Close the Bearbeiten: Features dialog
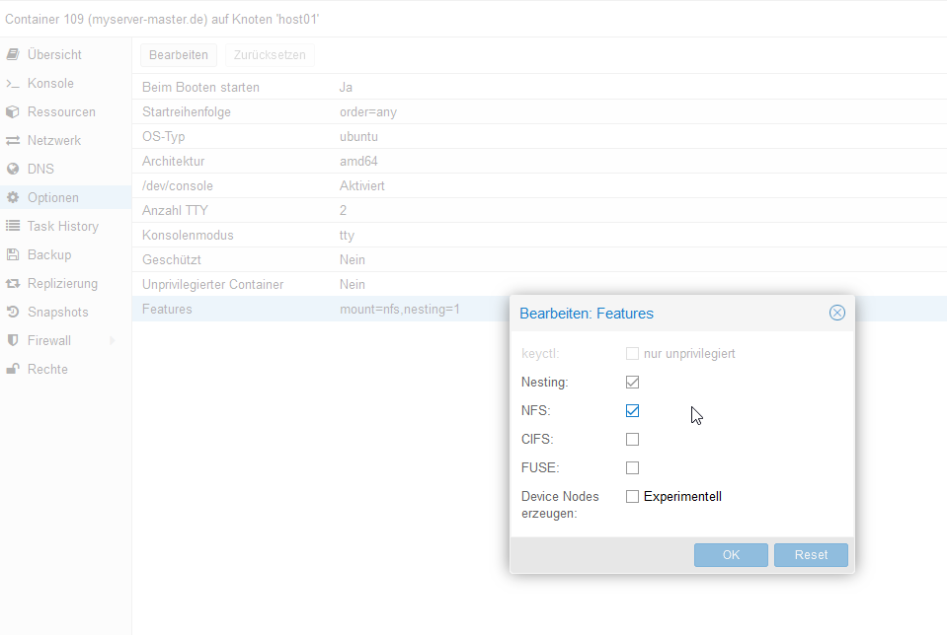 [x=837, y=313]
